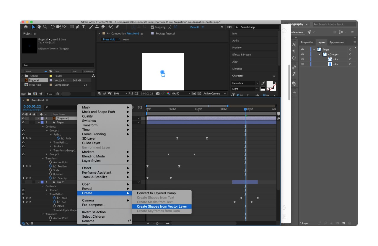The image size is (378, 246).
Task: Select the Unified Camera tool
Action: pos(58,27)
